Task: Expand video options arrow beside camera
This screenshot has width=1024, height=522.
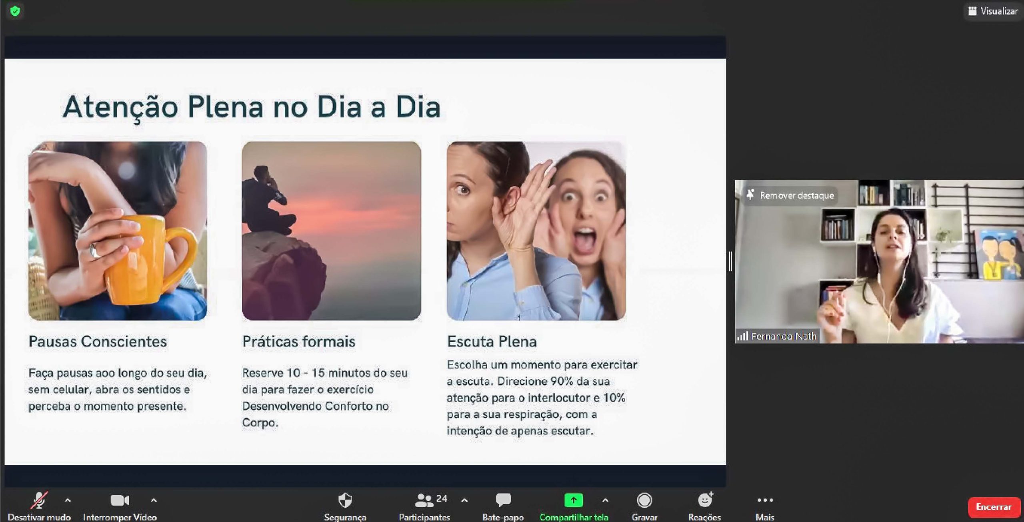Action: pos(154,500)
